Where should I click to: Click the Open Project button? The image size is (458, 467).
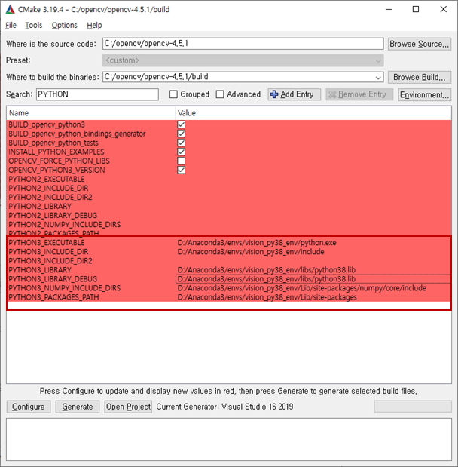[x=128, y=407]
